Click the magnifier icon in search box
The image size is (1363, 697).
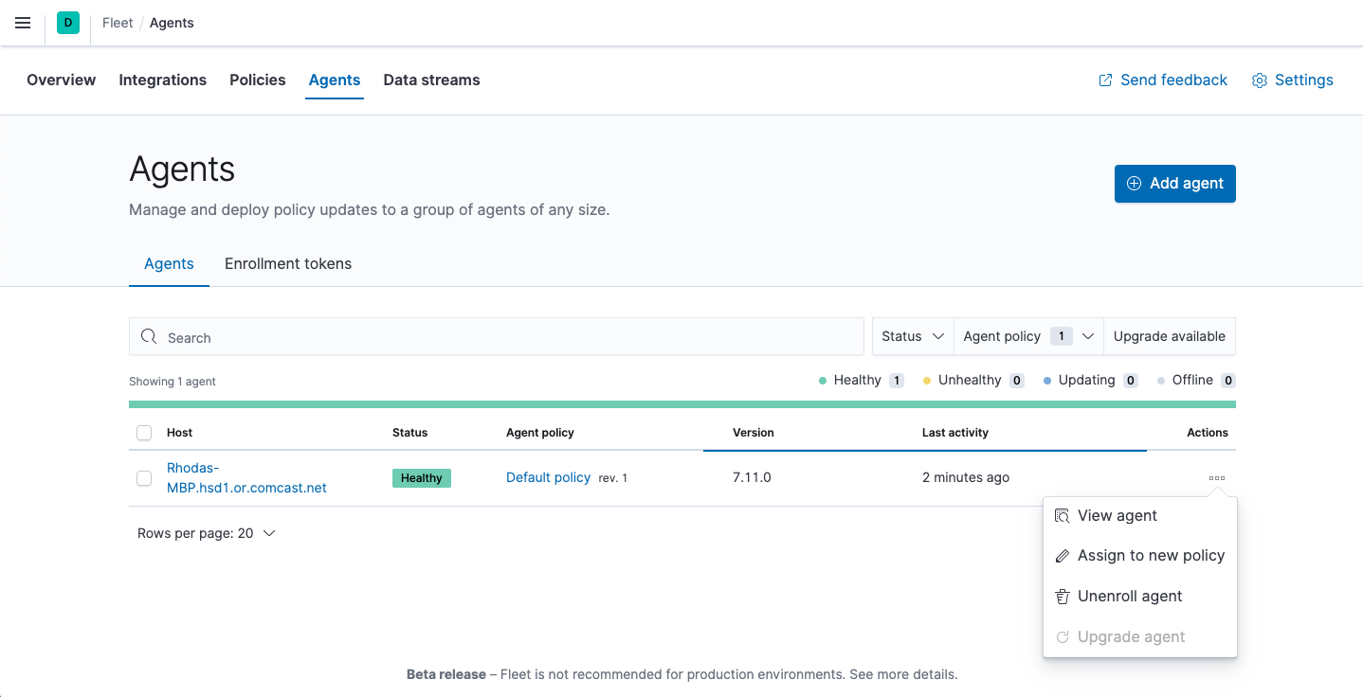point(149,337)
